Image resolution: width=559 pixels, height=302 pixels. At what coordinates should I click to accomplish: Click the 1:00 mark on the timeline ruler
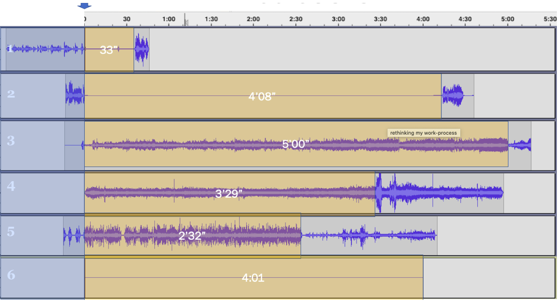(x=169, y=19)
